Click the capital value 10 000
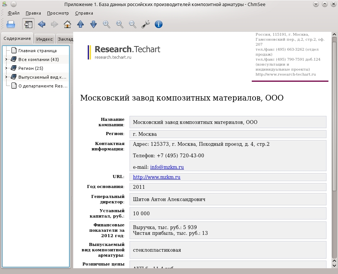Image resolution: width=338 pixels, height=274 pixels. point(141,213)
